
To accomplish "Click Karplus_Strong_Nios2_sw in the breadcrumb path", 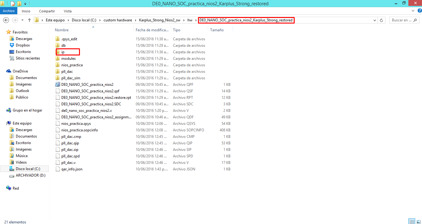I will coord(160,20).
